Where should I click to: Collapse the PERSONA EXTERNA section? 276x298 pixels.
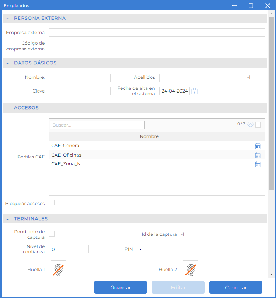[8, 19]
